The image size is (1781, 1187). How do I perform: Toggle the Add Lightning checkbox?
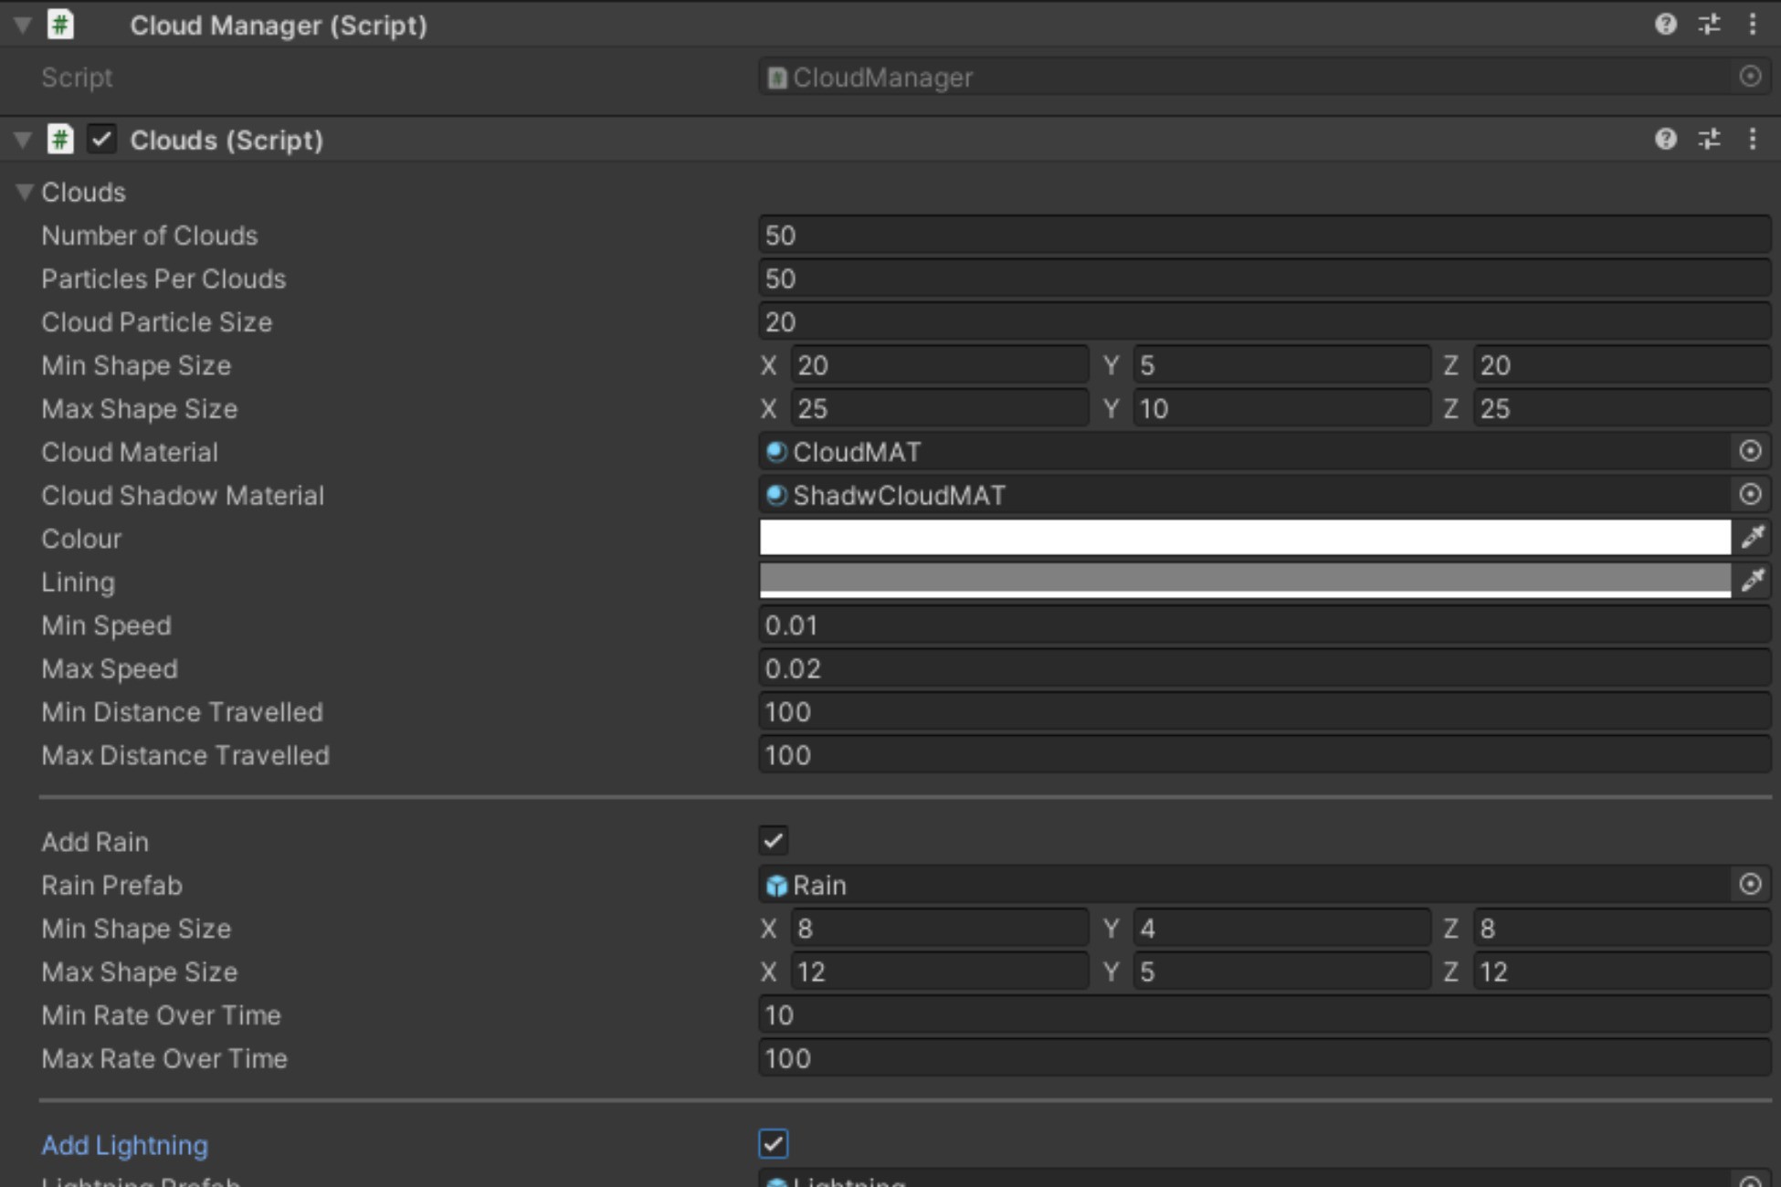pos(773,1144)
